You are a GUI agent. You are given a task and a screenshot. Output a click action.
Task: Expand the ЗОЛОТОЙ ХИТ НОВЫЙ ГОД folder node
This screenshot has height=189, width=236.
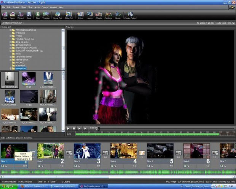coord(11,51)
